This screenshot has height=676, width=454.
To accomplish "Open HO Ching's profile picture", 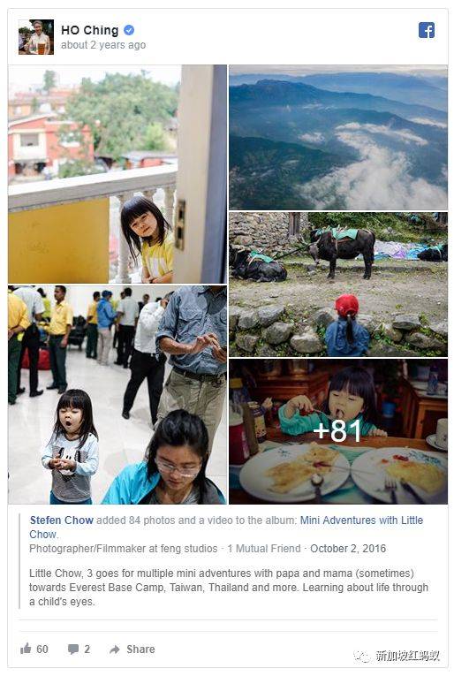I will click(x=36, y=37).
